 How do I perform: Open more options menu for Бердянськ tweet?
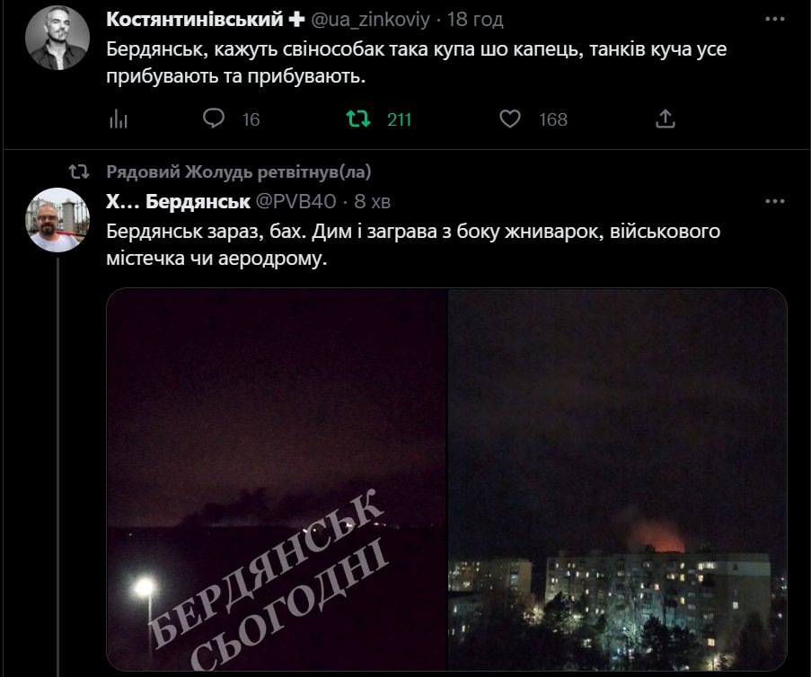[x=775, y=201]
